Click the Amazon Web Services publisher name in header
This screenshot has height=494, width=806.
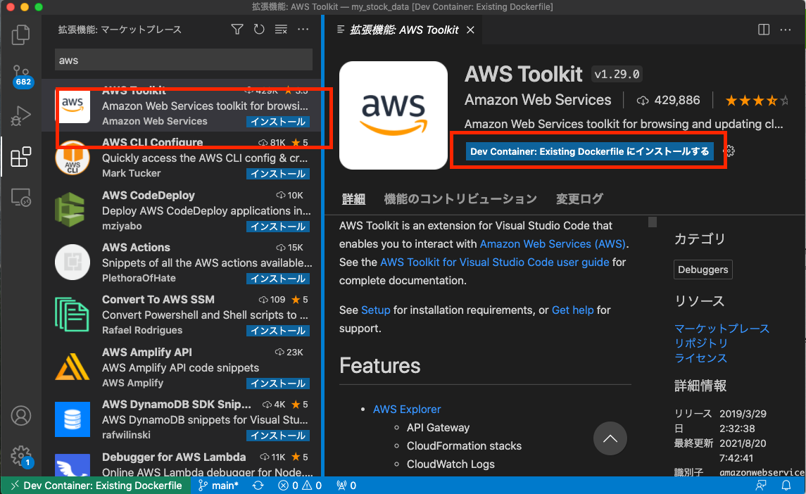[538, 100]
